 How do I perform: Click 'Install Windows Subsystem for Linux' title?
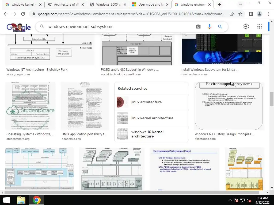click(209, 70)
